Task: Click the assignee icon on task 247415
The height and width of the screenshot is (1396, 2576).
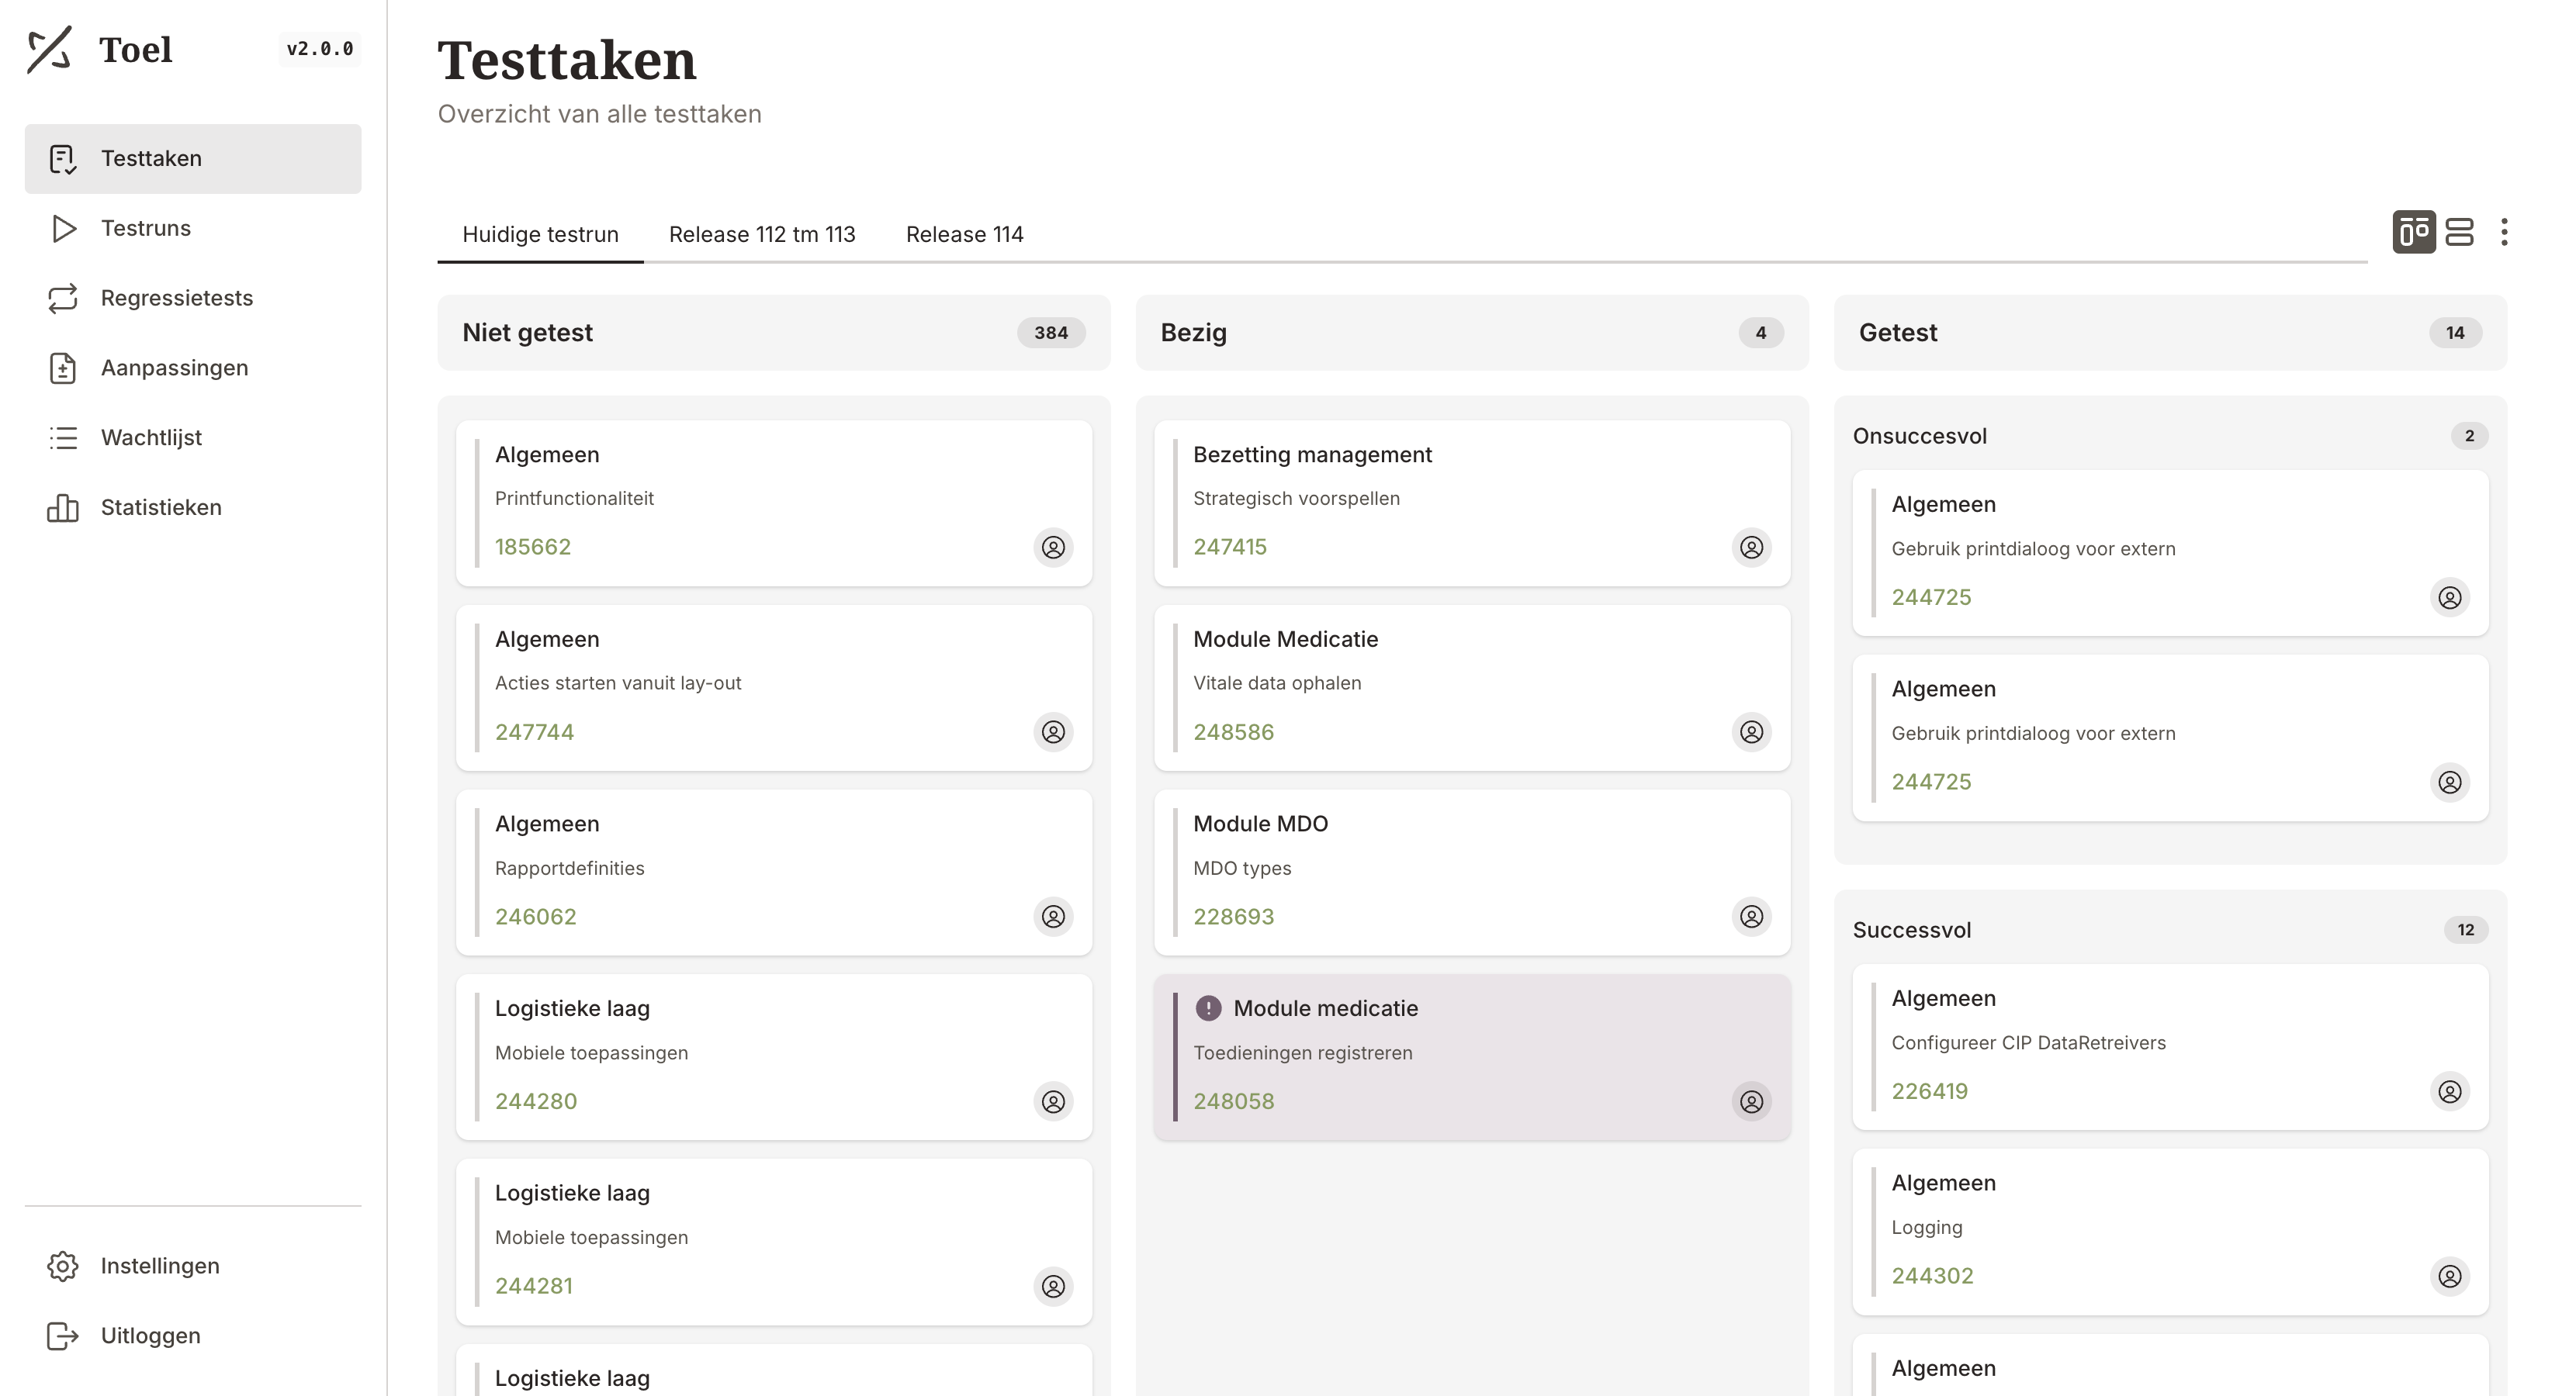Action: tap(1751, 548)
